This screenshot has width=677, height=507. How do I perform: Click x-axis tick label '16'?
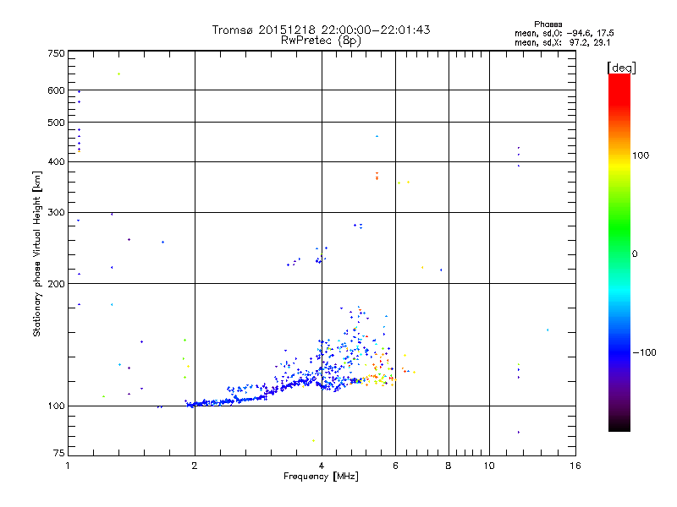(575, 466)
